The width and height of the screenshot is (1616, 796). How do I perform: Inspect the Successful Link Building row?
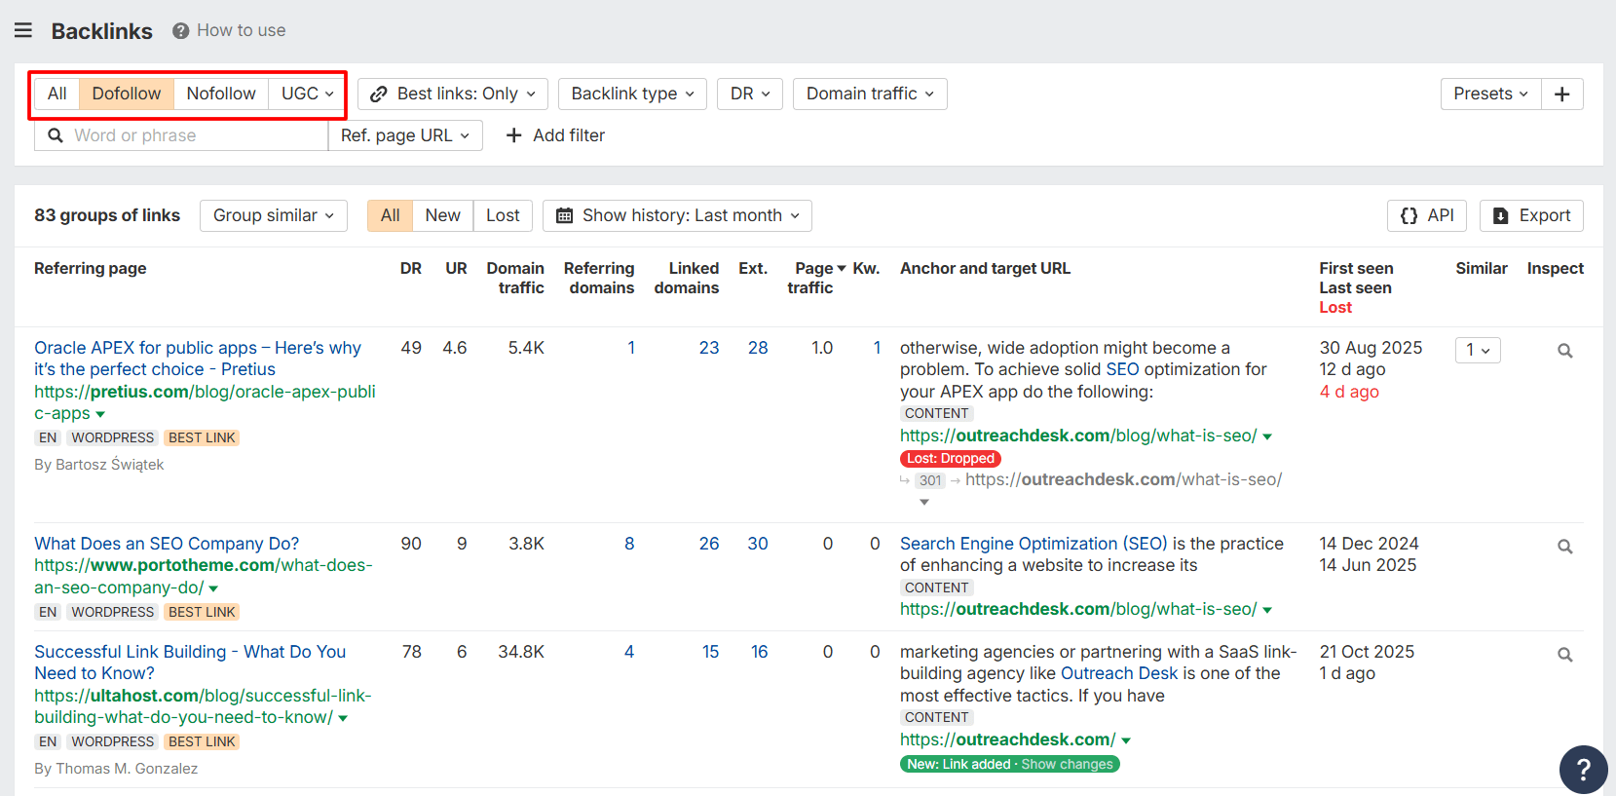click(x=1565, y=655)
